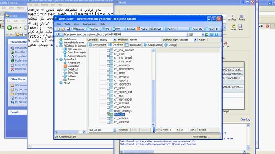Check the cr_link_module table checkbox
Image resolution: width=275 pixels, height=154 pixels.
pyautogui.click(x=108, y=50)
